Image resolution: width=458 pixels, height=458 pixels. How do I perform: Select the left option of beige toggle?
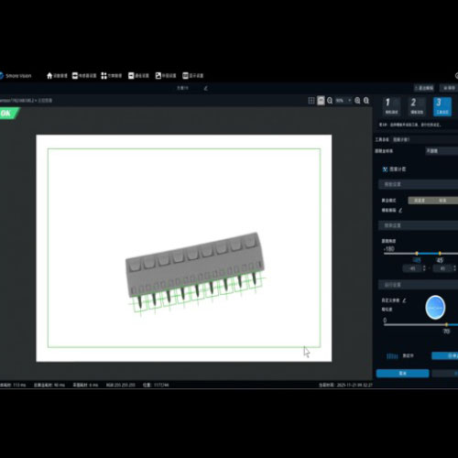click(420, 201)
